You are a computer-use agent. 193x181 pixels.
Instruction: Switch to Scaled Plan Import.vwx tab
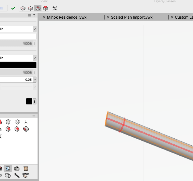tap(132, 17)
